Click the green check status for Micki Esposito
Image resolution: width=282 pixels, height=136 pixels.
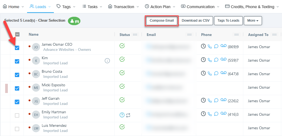click(x=122, y=86)
